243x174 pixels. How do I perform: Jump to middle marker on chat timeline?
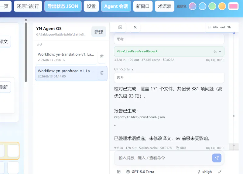point(234,116)
